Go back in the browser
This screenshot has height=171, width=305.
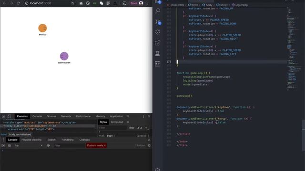[x=5, y=3]
